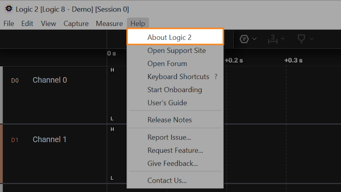Click Release Notes in the Help menu
The height and width of the screenshot is (192, 341).
click(x=169, y=120)
